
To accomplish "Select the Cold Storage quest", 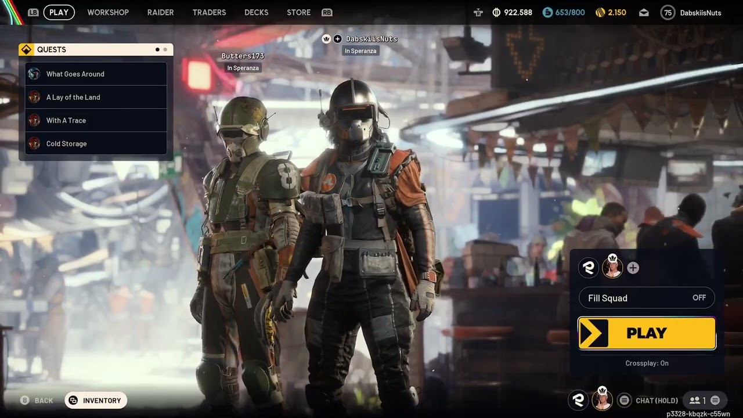I will pos(96,143).
